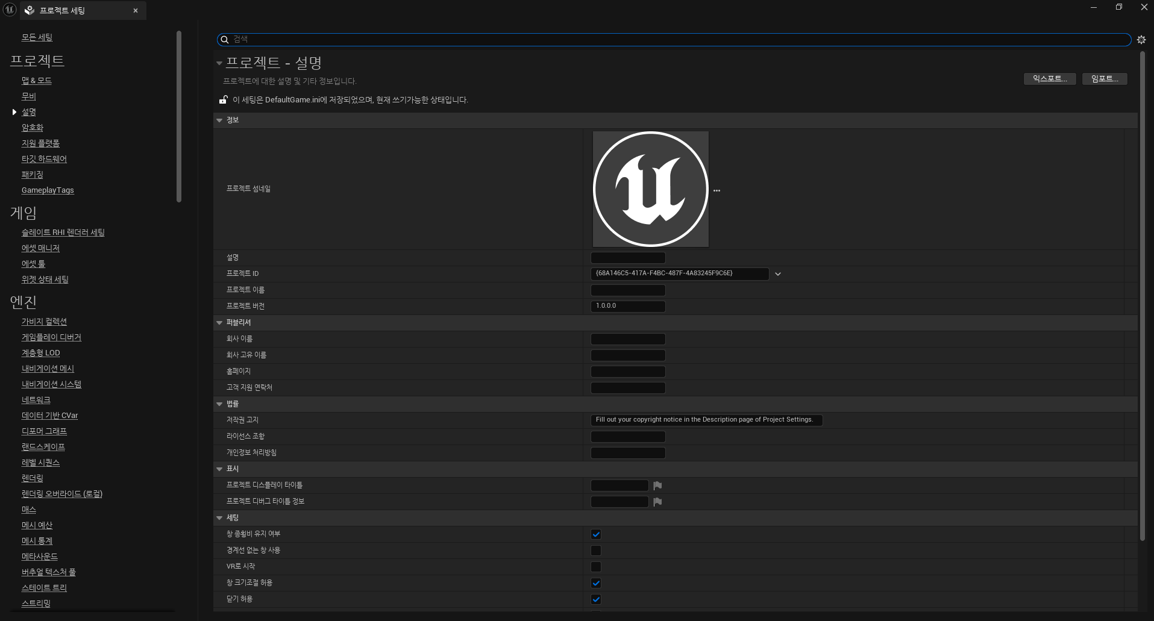Click the flag icon for 프로젝트 디버그 타이틀 정보
Image resolution: width=1154 pixels, height=621 pixels.
click(x=657, y=502)
